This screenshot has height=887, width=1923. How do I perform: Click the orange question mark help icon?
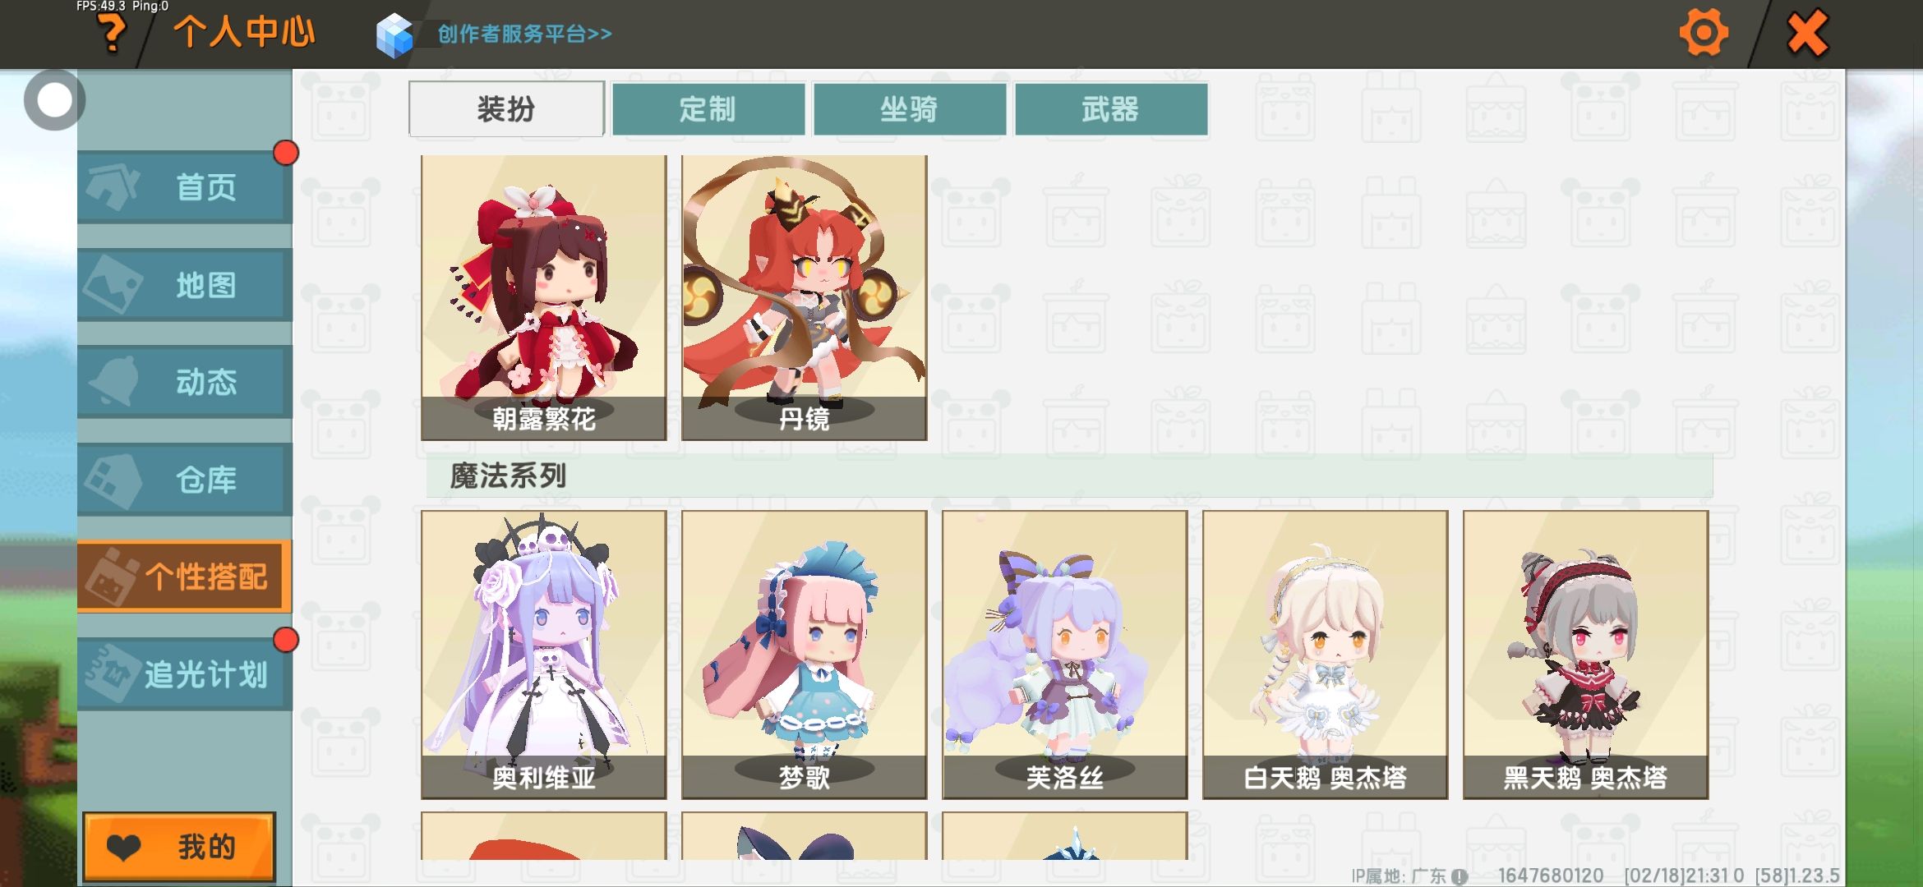[112, 33]
